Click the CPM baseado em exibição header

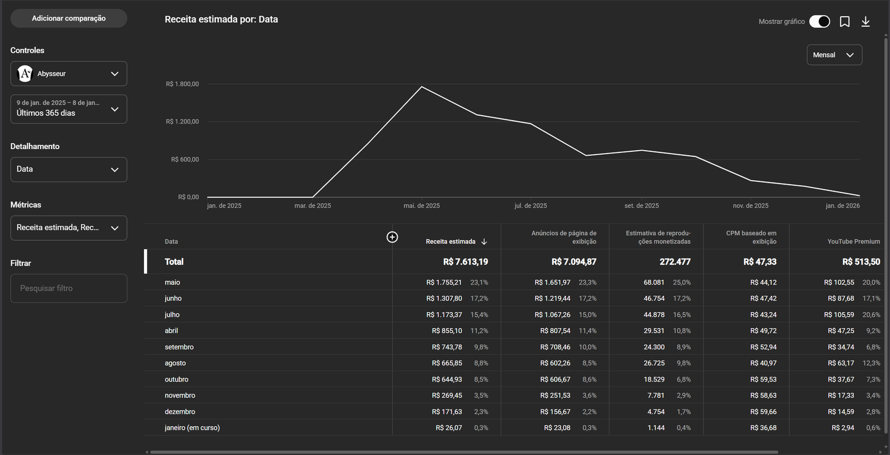tap(750, 238)
